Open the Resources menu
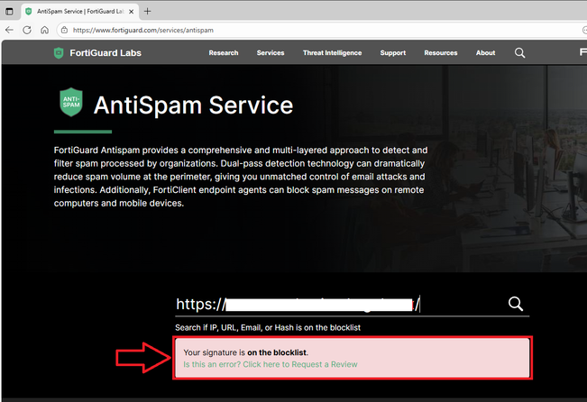The height and width of the screenshot is (402, 587). (441, 53)
